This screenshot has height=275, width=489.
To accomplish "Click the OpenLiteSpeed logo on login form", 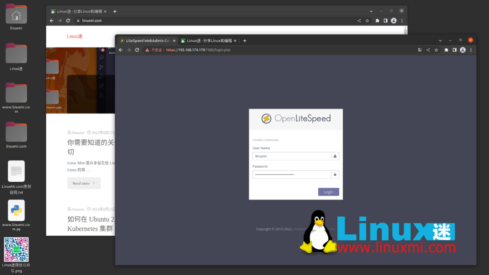I will [296, 119].
